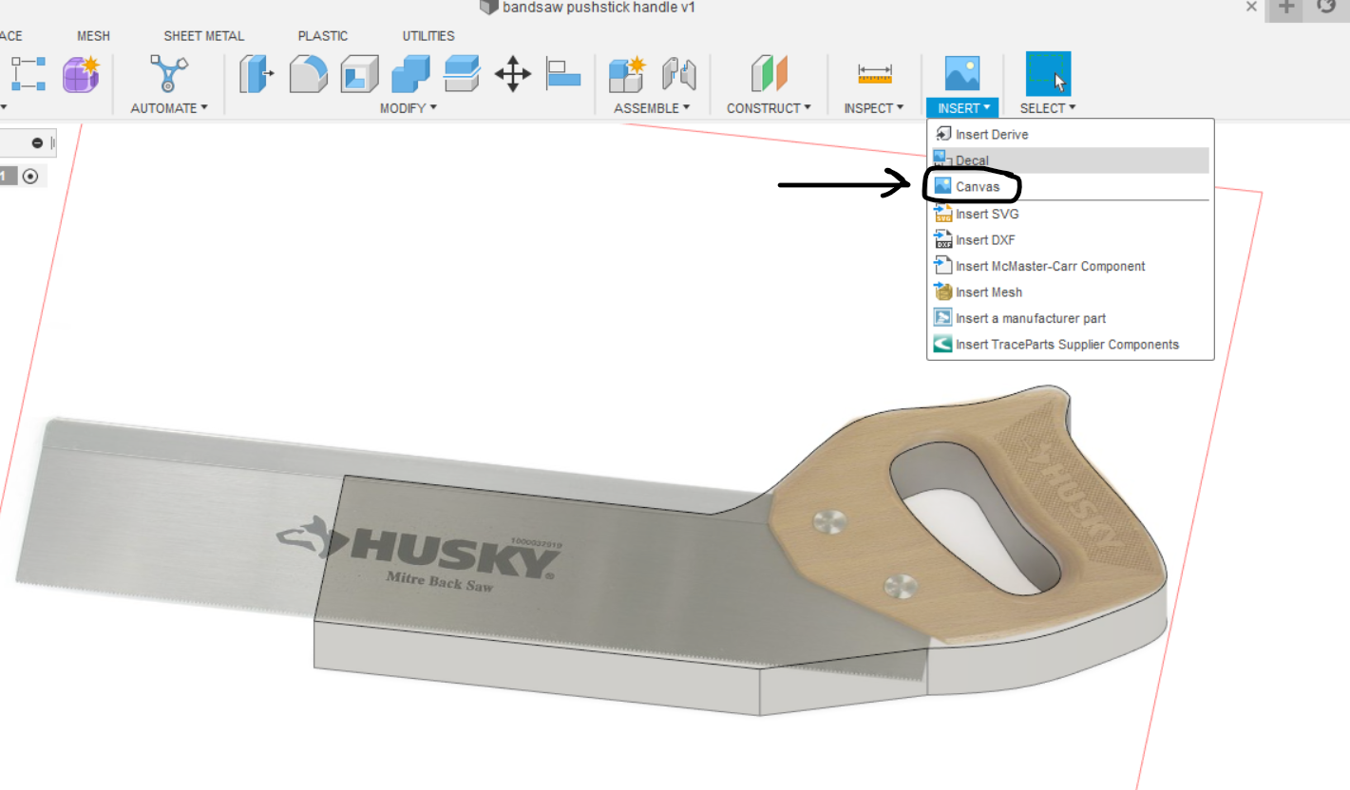Activate the Shell tool
Viewport: 1350px width, 790px height.
pos(359,73)
